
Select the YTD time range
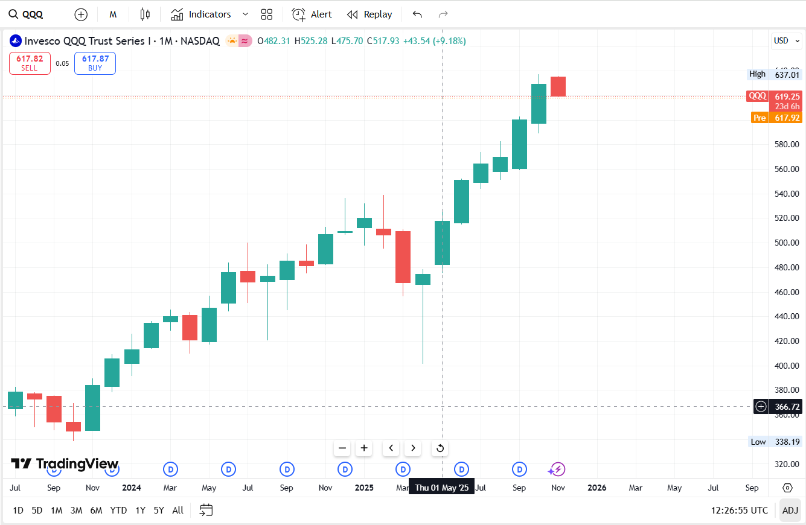(118, 511)
